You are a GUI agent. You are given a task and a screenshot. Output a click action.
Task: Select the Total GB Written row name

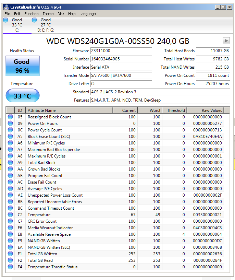click(42, 254)
